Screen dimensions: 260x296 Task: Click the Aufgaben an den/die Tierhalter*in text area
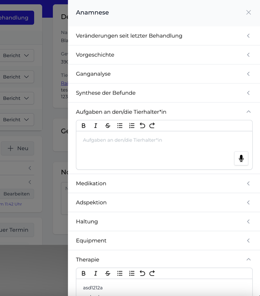click(x=164, y=150)
